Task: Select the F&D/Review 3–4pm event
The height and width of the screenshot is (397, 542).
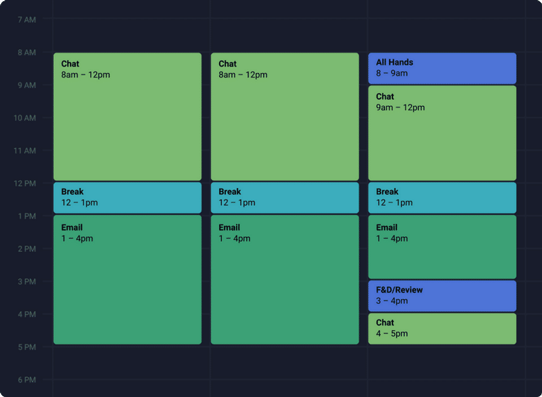Action: 442,295
